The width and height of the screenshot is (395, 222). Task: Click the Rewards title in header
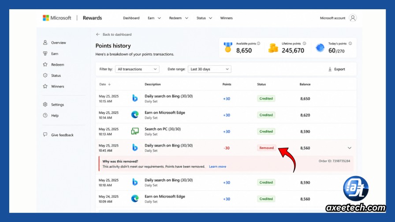(x=93, y=18)
